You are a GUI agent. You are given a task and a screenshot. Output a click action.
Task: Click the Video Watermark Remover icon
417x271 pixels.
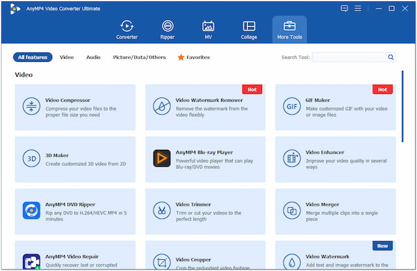click(x=162, y=106)
